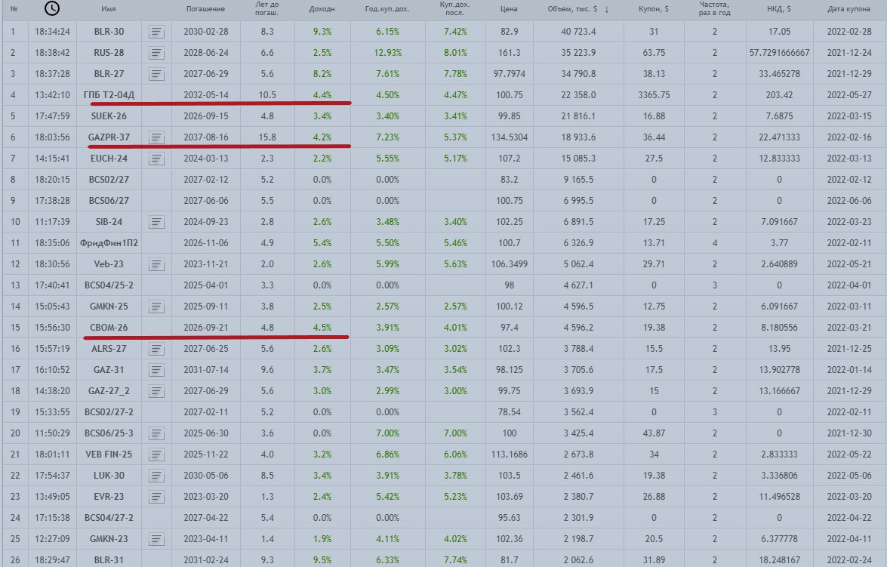
Task: Click yield 4.5% in CBOM-26 row
Action: point(322,328)
